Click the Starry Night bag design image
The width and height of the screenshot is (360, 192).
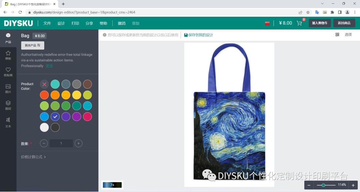(x=229, y=136)
